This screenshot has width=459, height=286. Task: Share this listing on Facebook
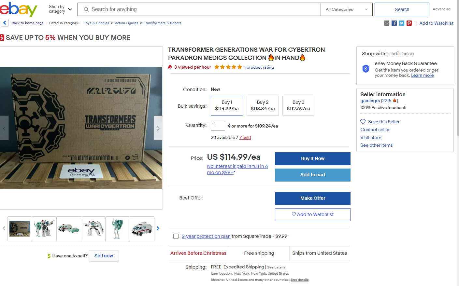pos(394,23)
